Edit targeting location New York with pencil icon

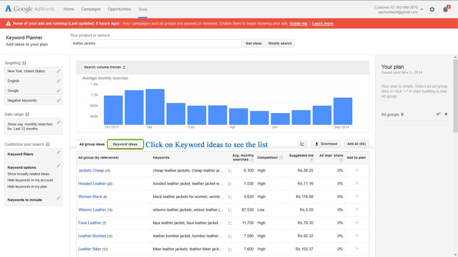[x=59, y=71]
